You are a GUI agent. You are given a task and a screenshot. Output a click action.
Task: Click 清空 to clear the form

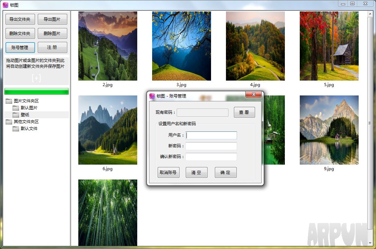click(x=196, y=172)
